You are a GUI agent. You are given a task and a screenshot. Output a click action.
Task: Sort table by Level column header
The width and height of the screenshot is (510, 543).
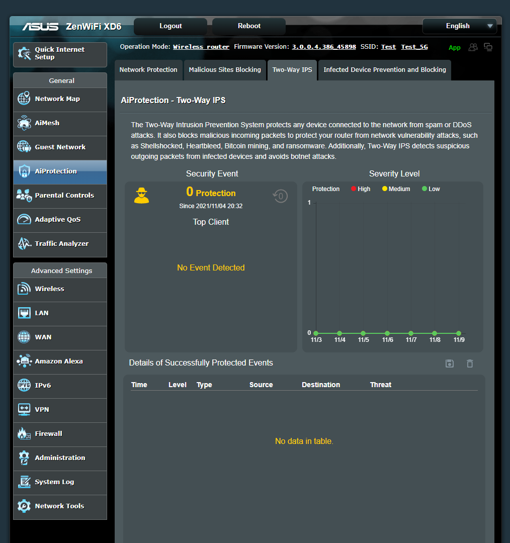tap(178, 385)
